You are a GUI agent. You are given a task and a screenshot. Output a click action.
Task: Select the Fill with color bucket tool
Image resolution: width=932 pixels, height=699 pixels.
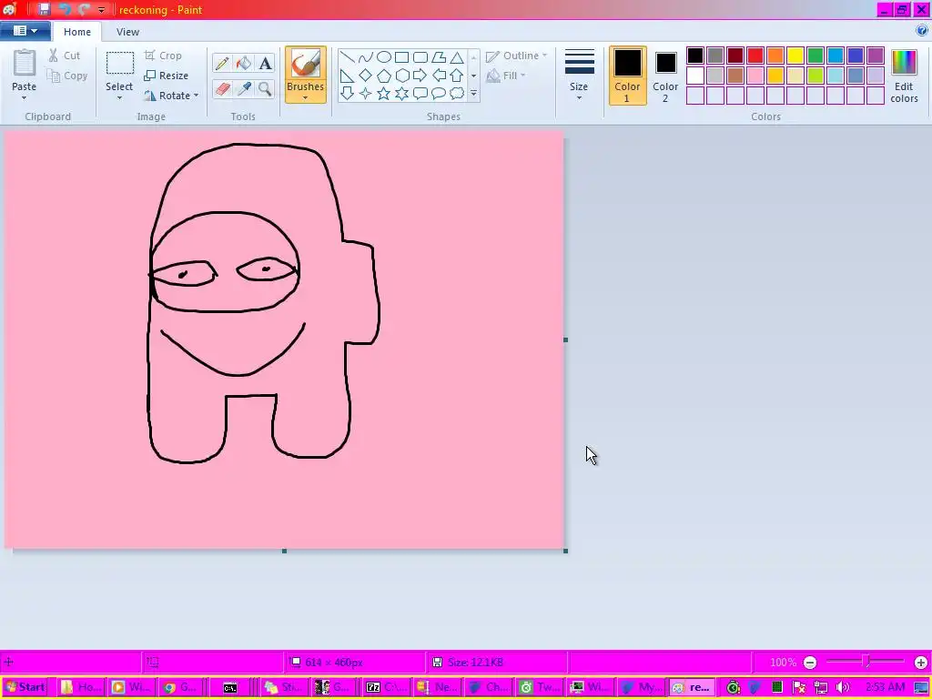click(243, 63)
